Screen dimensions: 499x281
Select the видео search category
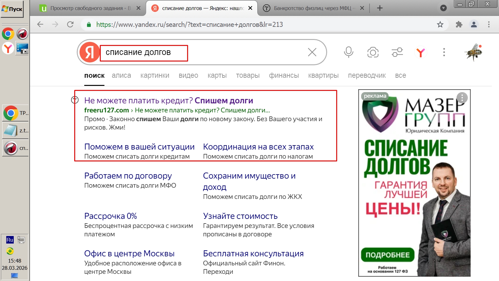click(x=188, y=76)
